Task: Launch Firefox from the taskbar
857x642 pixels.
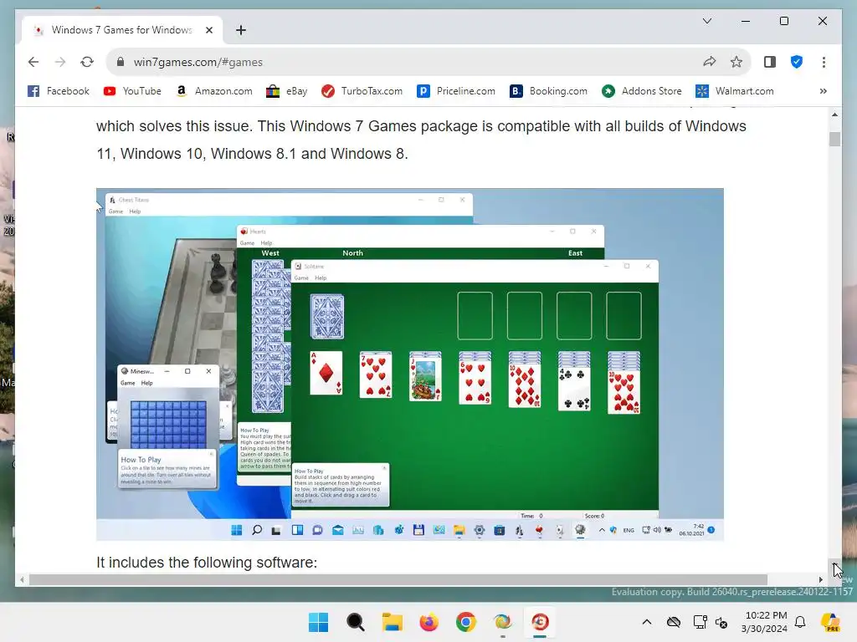Action: (429, 622)
